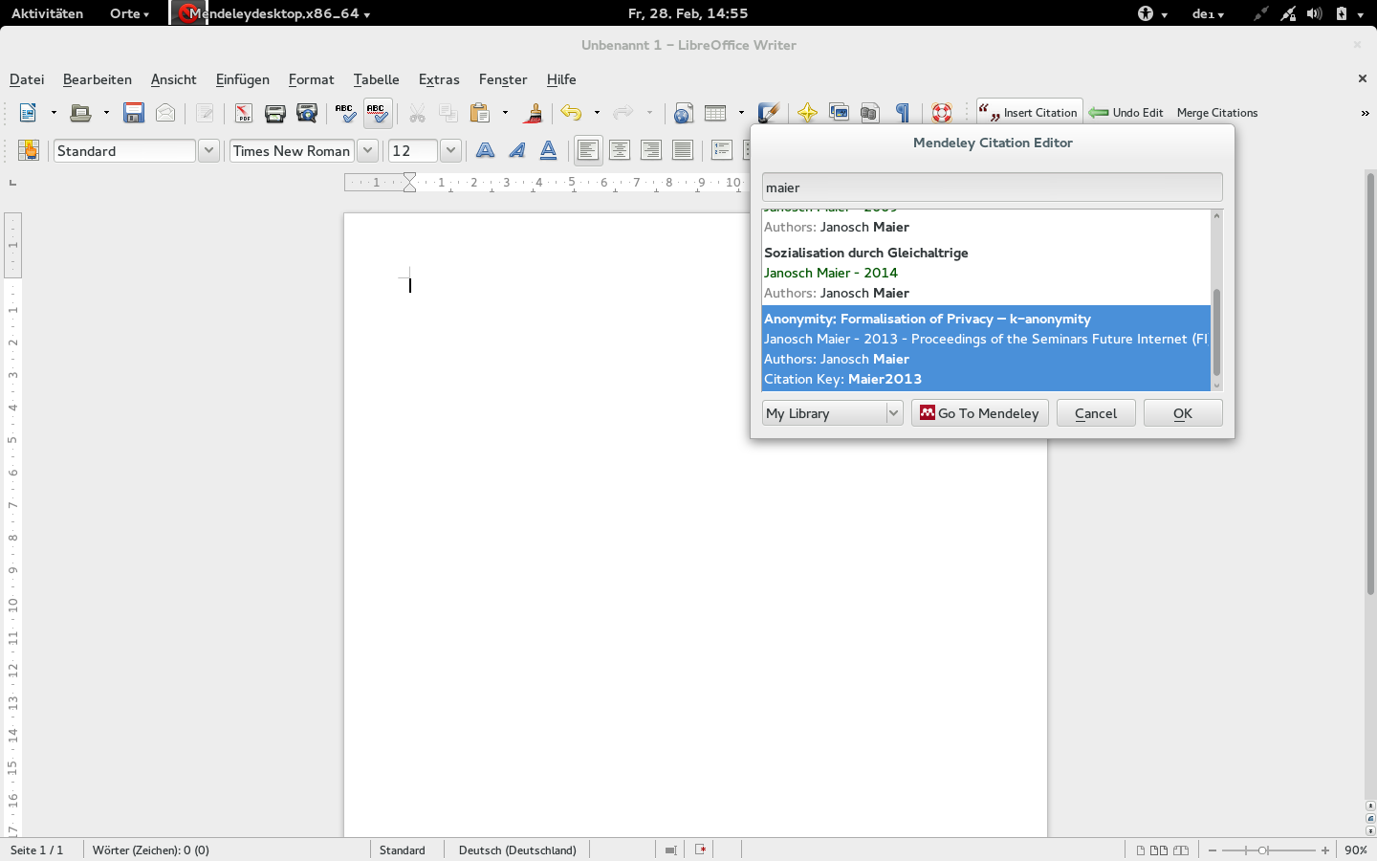This screenshot has height=861, width=1377.
Task: Click the Cut scissors icon
Action: (x=417, y=113)
